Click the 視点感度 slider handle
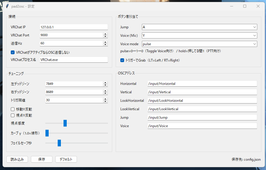This screenshot has height=170, width=266. pyautogui.click(x=65, y=123)
